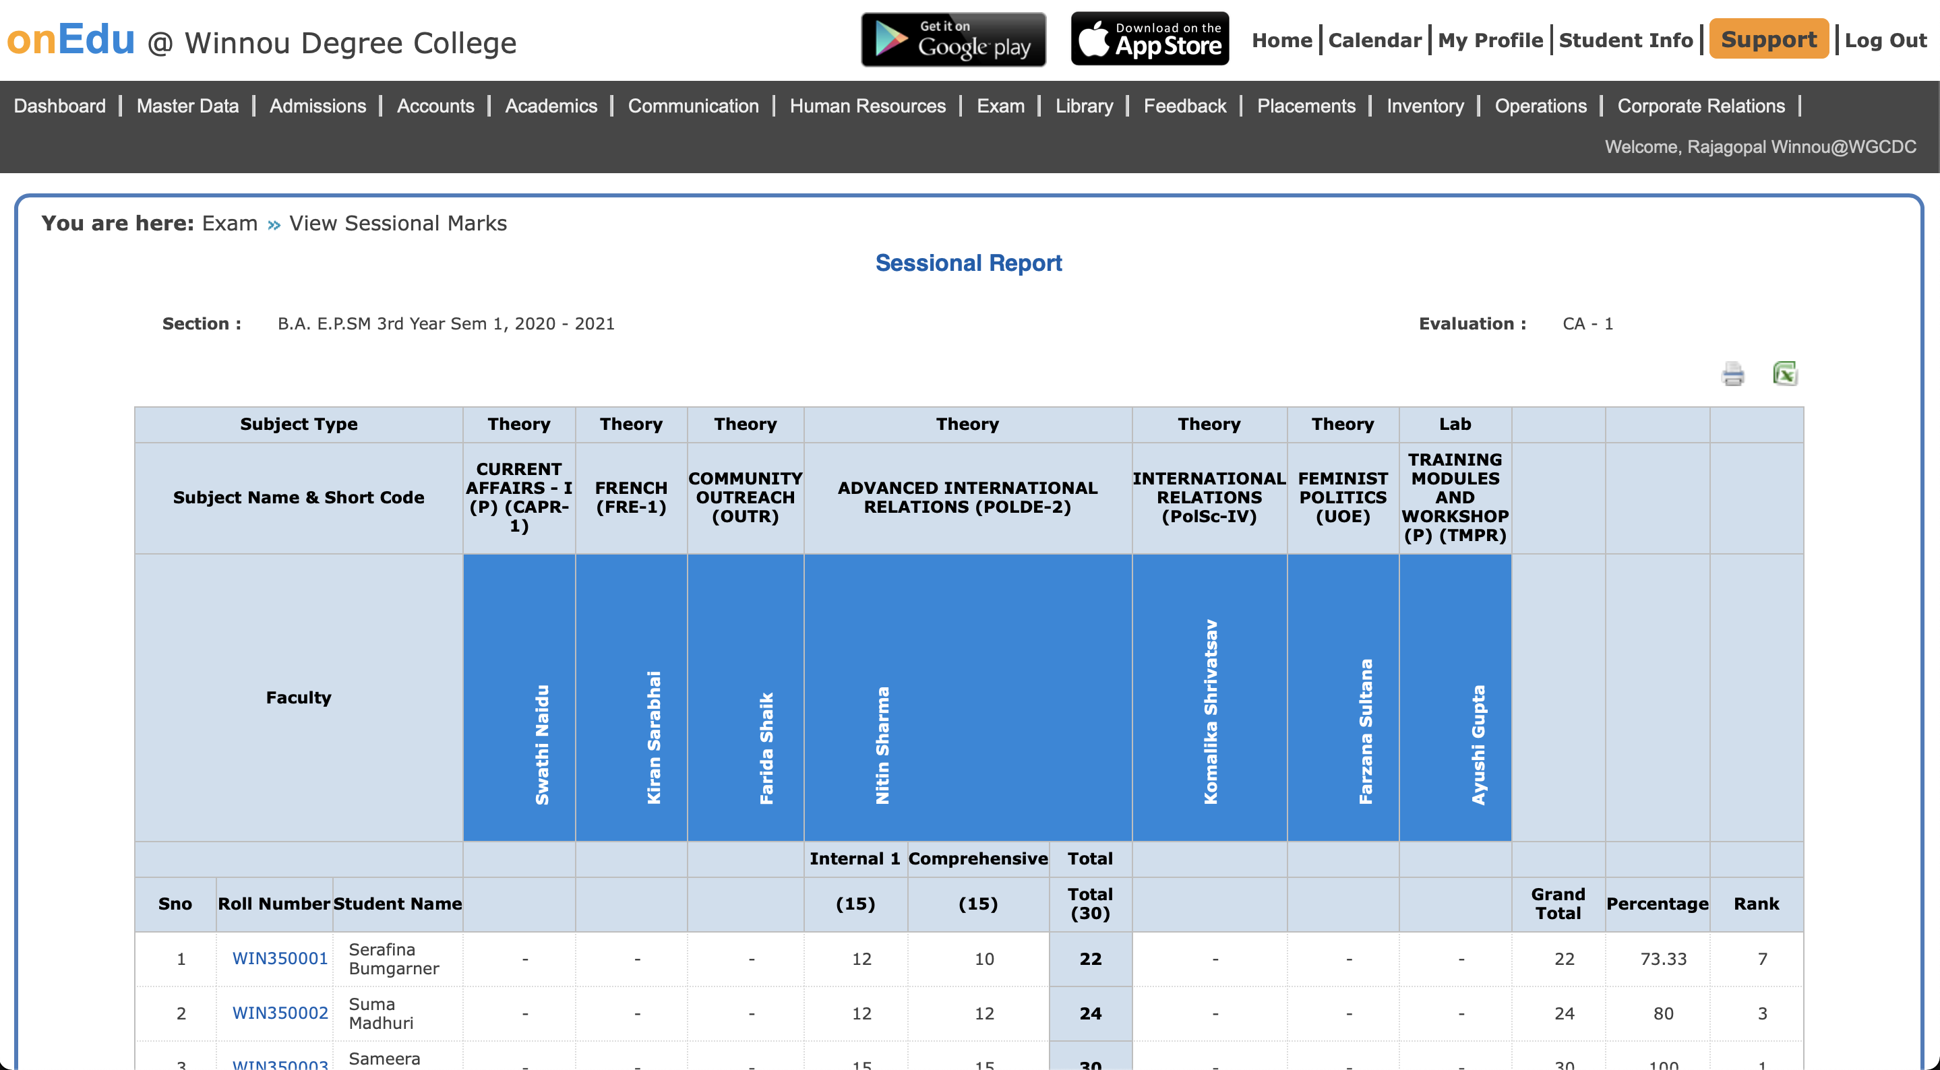The width and height of the screenshot is (1940, 1070).
Task: Open the Calendar link in header
Action: (x=1374, y=40)
